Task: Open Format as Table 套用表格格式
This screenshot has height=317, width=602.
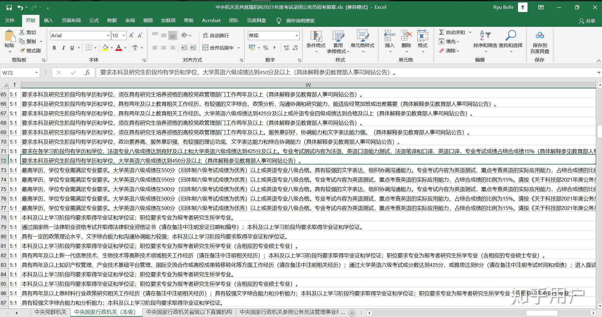Action: pos(338,41)
